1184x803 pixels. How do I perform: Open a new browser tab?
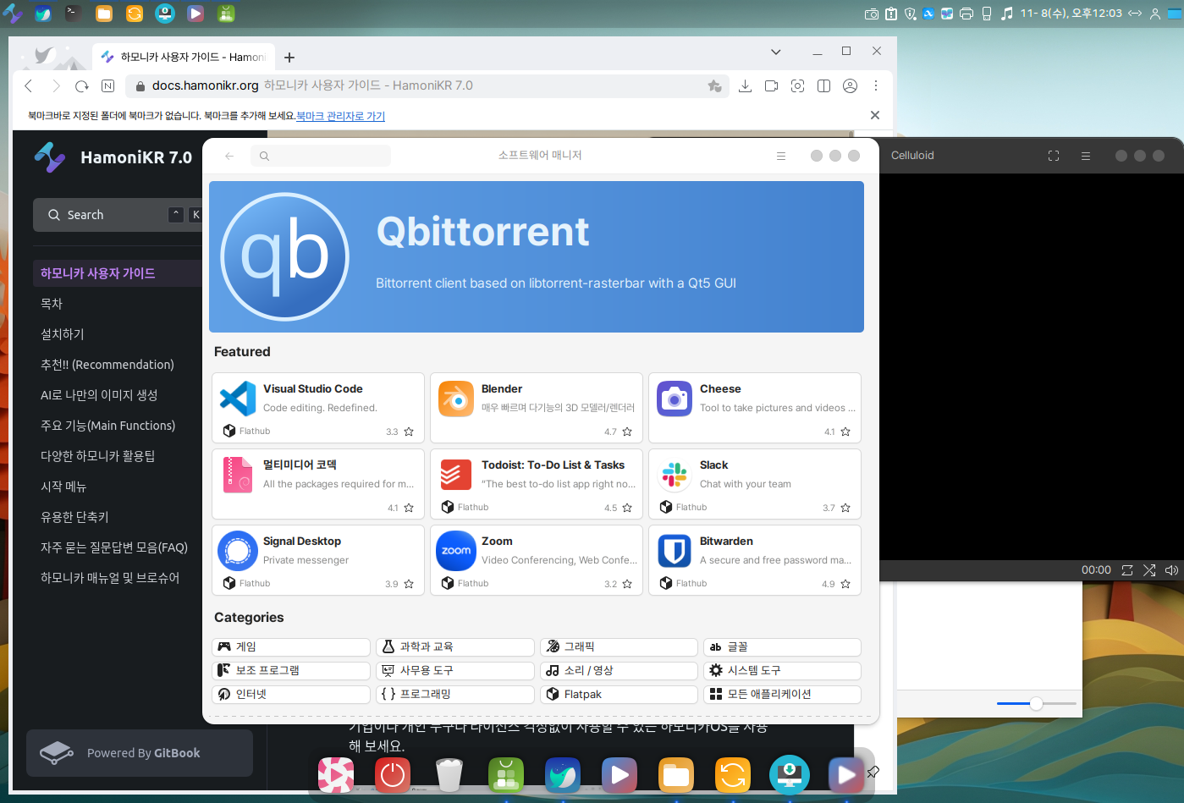click(x=289, y=58)
